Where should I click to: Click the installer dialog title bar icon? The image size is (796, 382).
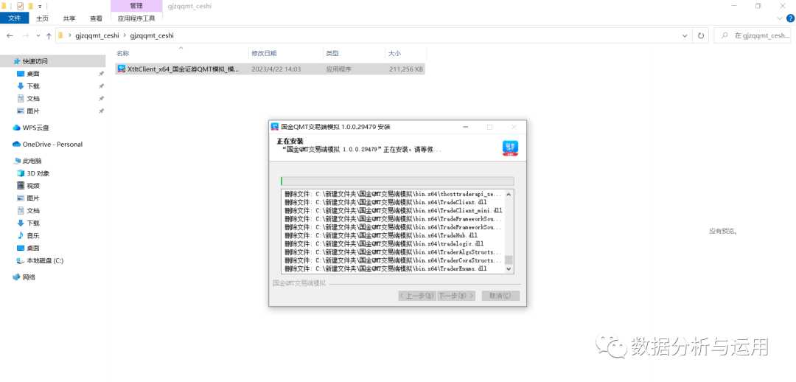tap(275, 127)
